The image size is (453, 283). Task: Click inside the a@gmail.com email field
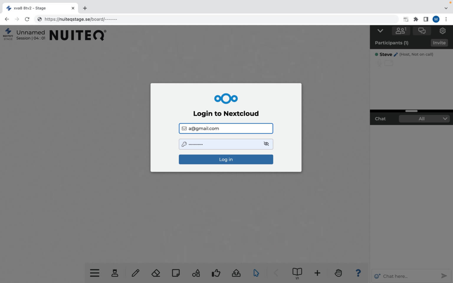click(x=226, y=128)
